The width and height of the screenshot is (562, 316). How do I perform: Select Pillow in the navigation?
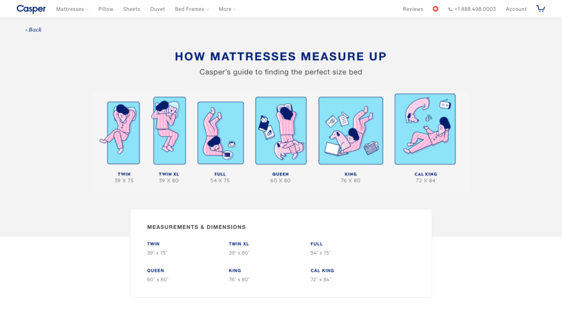point(105,9)
